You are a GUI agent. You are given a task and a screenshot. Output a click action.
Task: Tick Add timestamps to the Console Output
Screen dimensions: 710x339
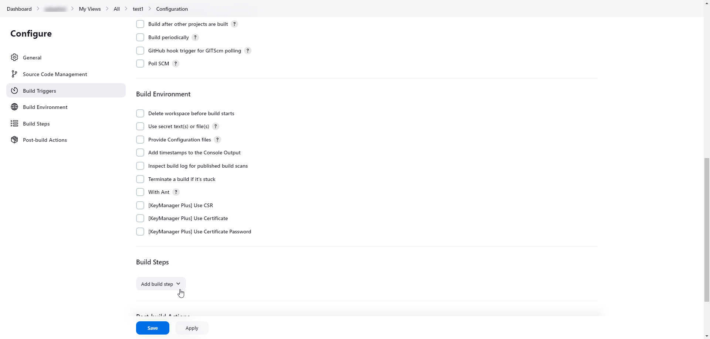click(x=140, y=153)
